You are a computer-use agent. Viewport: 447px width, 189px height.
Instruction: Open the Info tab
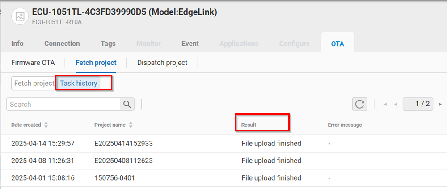point(17,44)
